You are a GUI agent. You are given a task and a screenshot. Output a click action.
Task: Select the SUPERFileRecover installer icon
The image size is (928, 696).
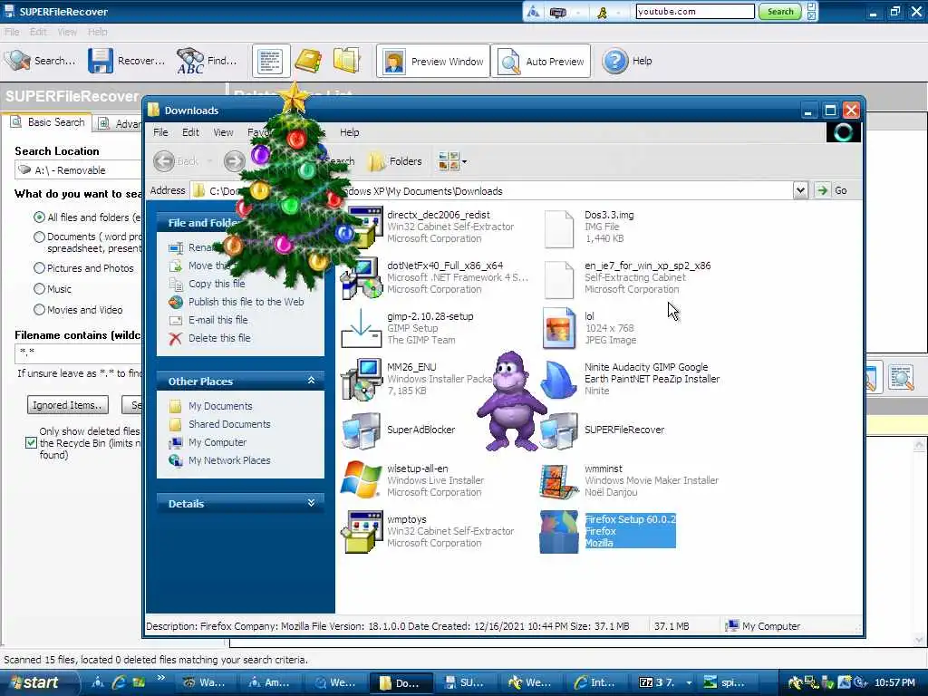pos(558,430)
